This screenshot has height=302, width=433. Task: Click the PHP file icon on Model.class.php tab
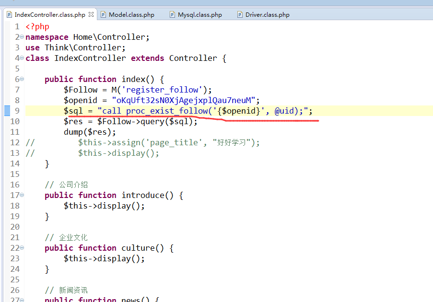tap(103, 15)
